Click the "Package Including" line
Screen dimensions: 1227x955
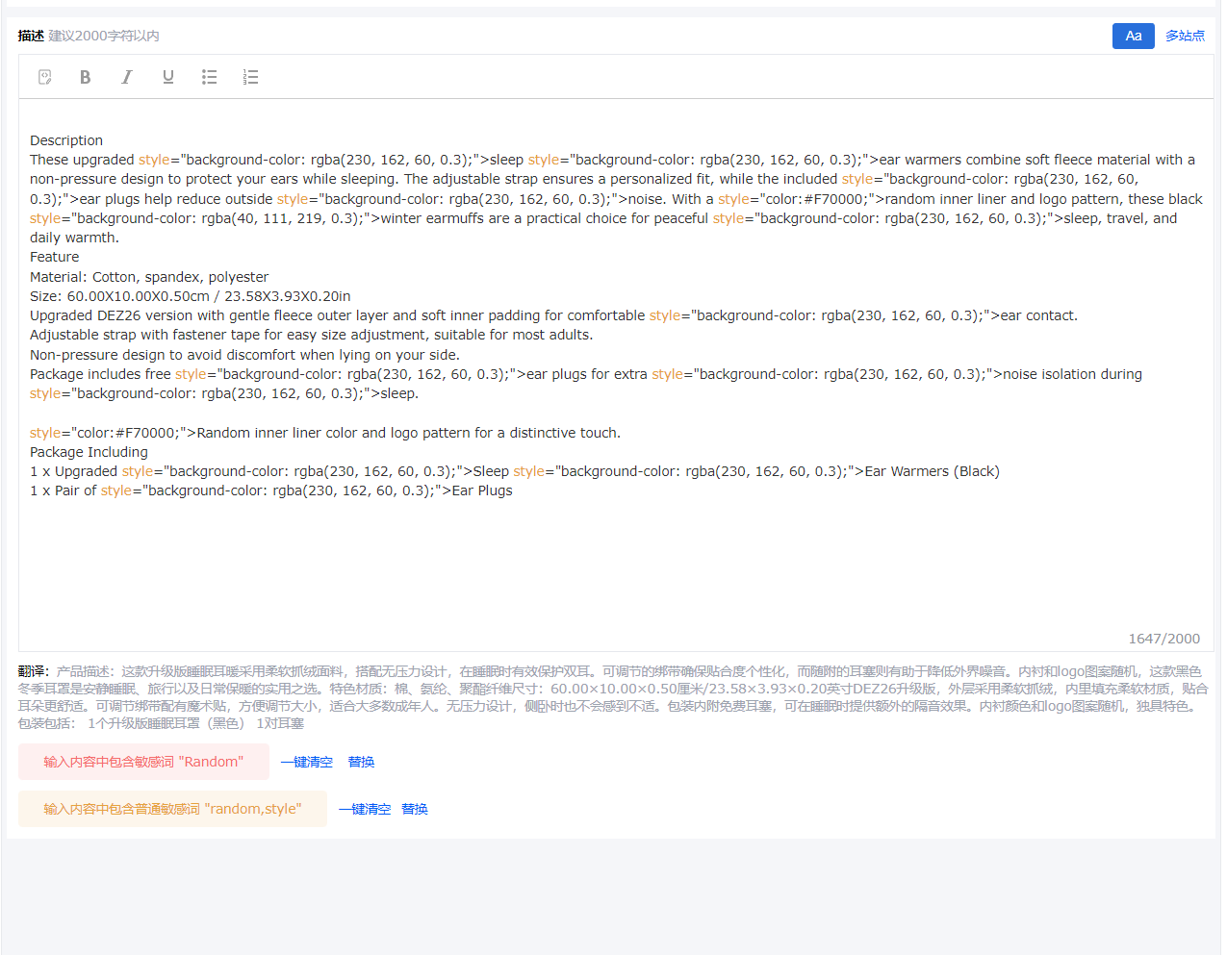tap(89, 452)
